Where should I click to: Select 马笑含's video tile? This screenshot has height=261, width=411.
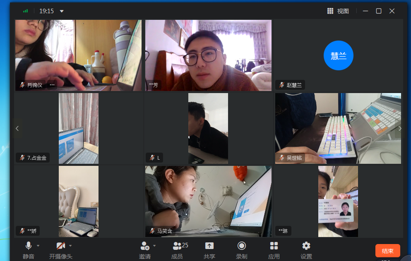point(208,201)
